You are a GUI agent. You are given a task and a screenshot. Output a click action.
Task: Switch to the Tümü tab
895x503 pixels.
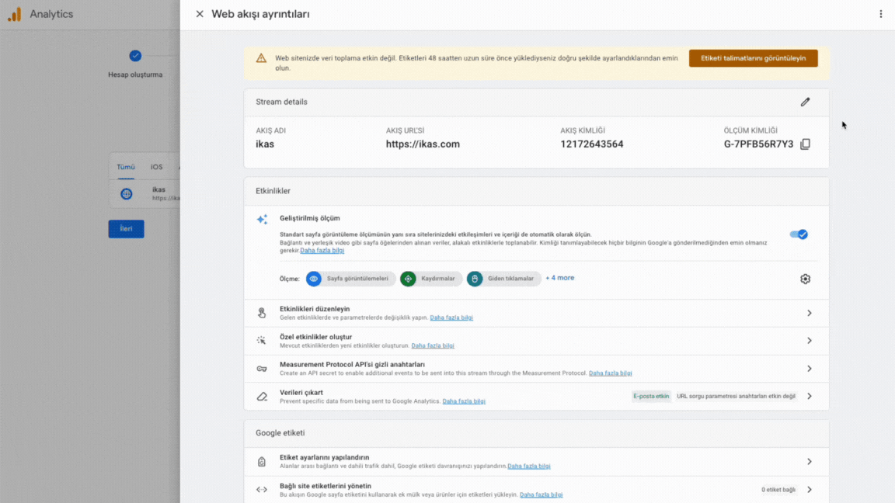[126, 167]
